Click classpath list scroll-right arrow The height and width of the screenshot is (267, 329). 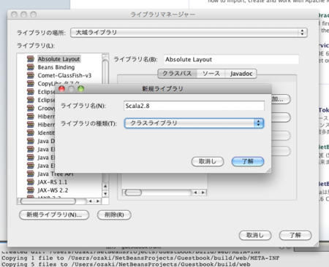coord(203,193)
